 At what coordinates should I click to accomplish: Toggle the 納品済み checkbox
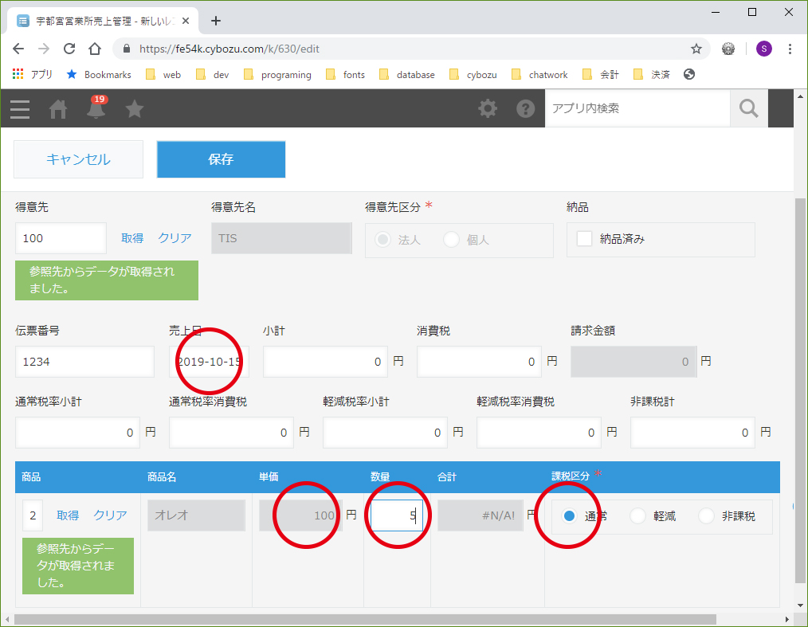584,238
